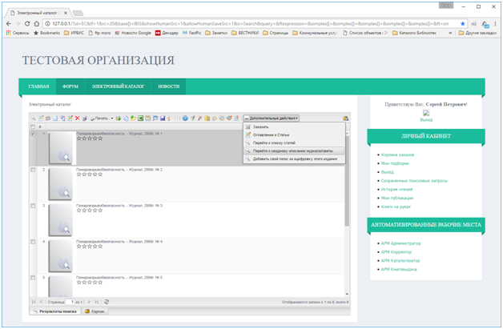Click the red X delete icon in catalog toolbar

[78, 118]
